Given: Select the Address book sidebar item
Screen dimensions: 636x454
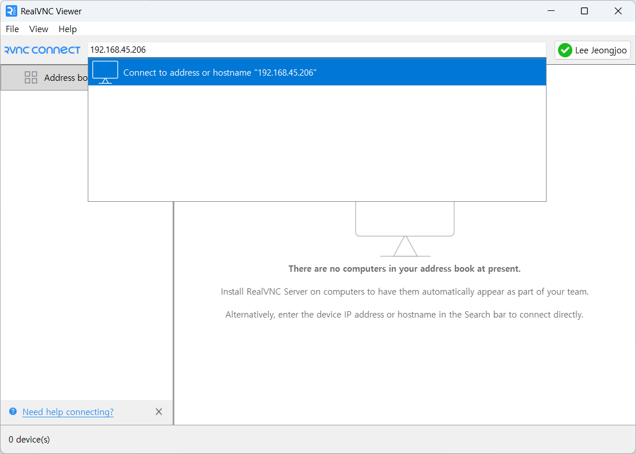Looking at the screenshot, I should tap(45, 77).
